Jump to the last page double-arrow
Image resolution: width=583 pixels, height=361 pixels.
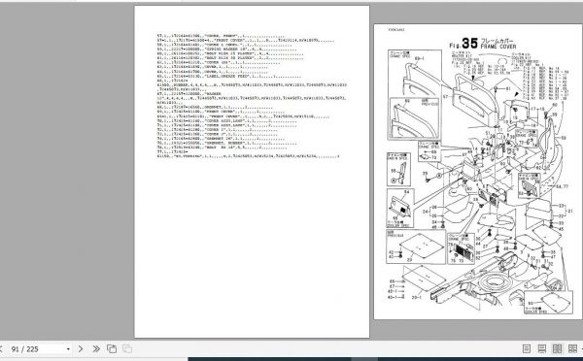[x=96, y=349]
